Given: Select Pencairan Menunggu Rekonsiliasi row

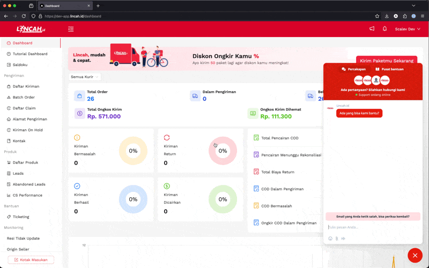Looking at the screenshot, I should click(287, 155).
